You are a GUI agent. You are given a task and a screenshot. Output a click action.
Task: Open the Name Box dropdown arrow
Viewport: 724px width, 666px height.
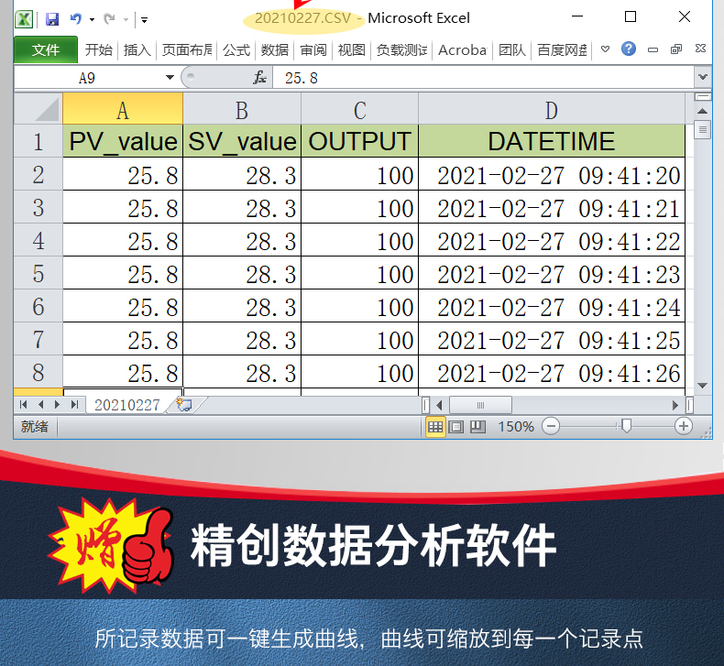[170, 78]
